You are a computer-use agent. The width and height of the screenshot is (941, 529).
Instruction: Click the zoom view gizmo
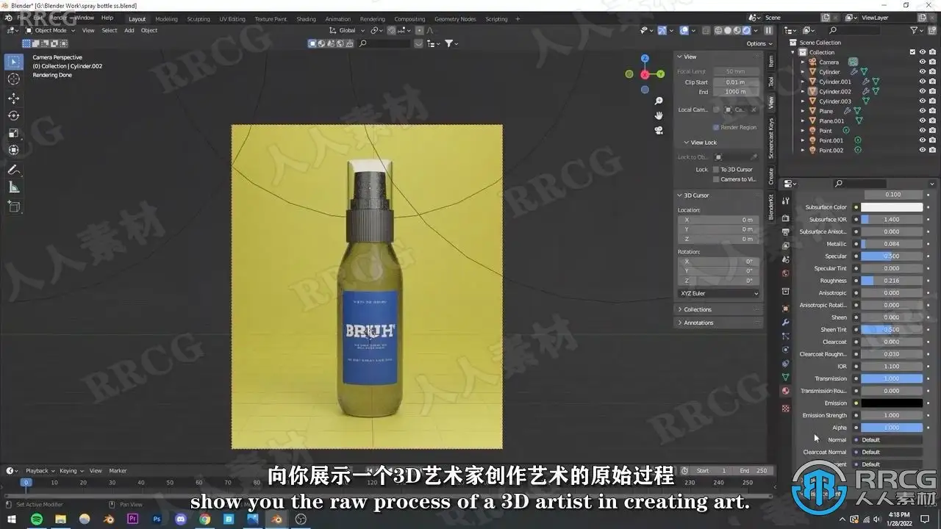click(659, 101)
